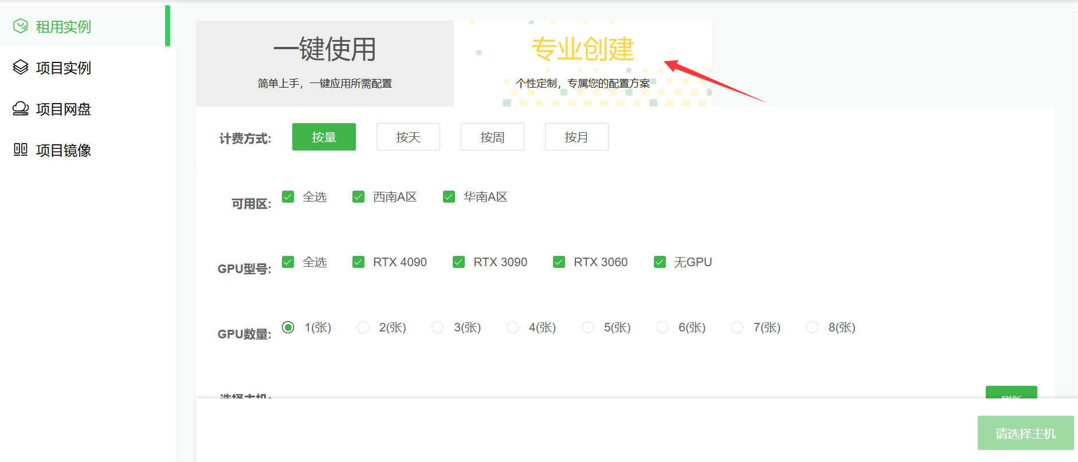Uncheck the 无GPU checkbox
This screenshot has width=1078, height=462.
660,262
